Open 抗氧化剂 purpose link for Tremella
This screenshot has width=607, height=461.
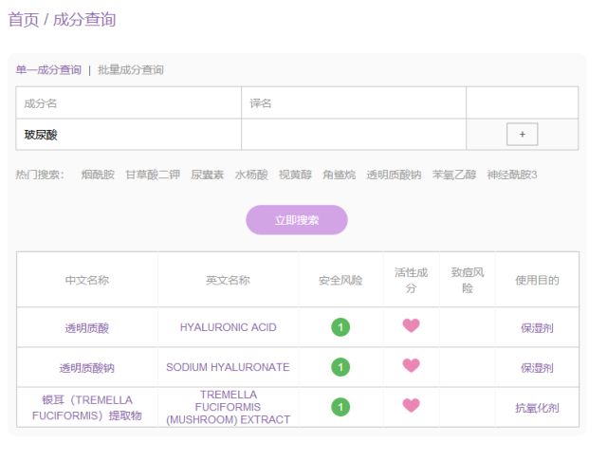[x=537, y=408]
